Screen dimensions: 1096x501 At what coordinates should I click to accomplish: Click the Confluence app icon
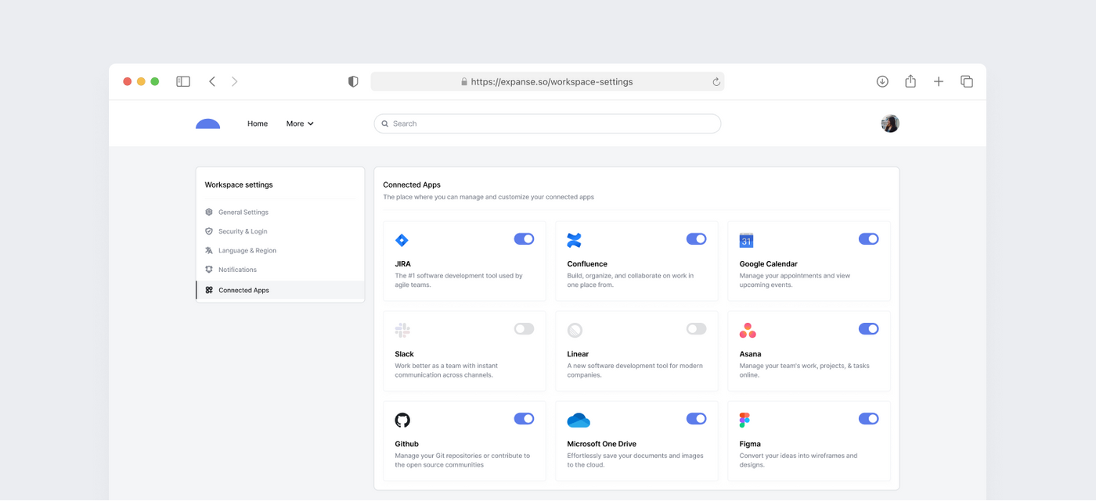click(x=574, y=239)
